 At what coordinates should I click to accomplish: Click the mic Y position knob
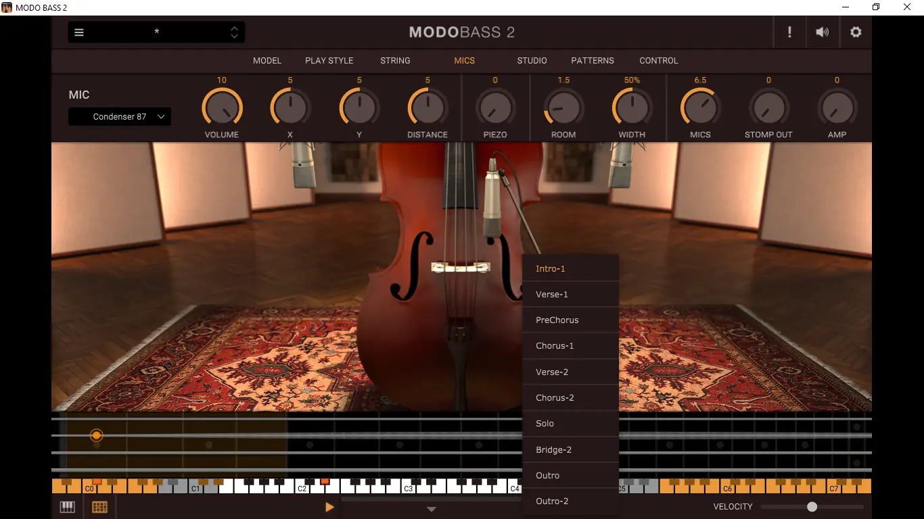pos(359,108)
